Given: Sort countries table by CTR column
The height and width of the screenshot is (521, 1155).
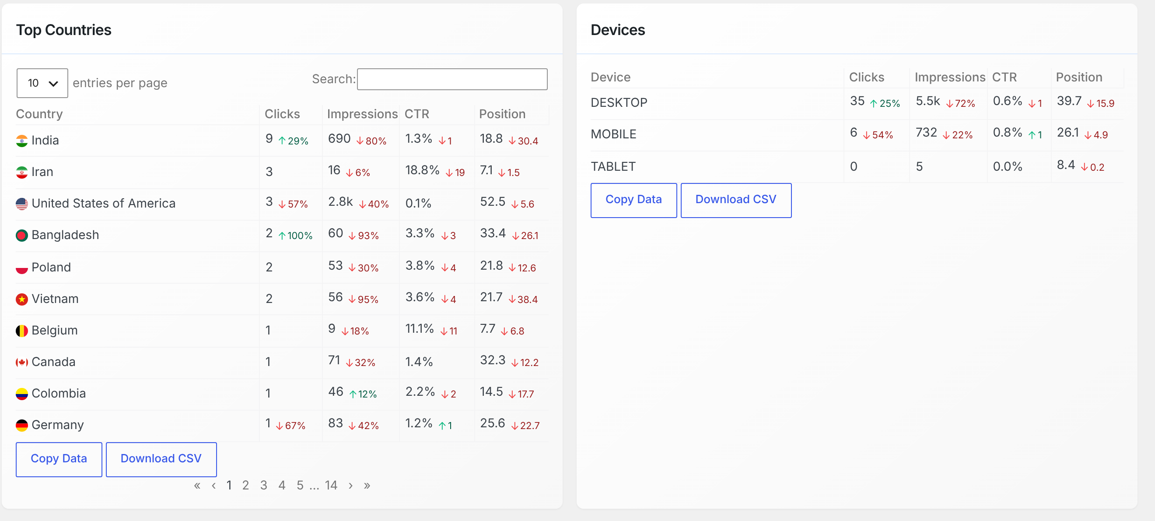Looking at the screenshot, I should tap(416, 114).
